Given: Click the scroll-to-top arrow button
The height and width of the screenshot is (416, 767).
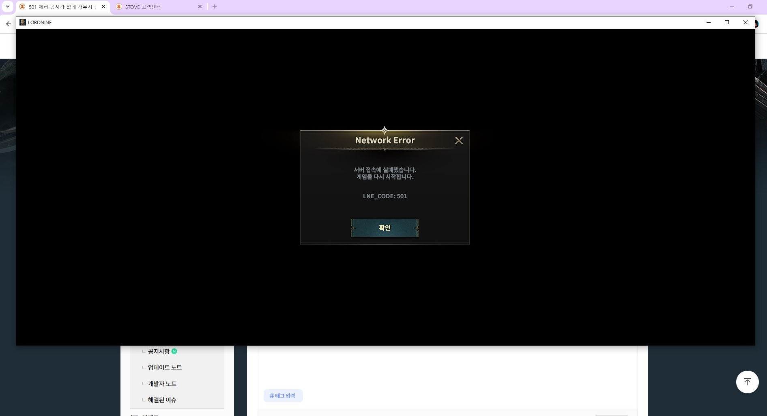Looking at the screenshot, I should pos(747,382).
